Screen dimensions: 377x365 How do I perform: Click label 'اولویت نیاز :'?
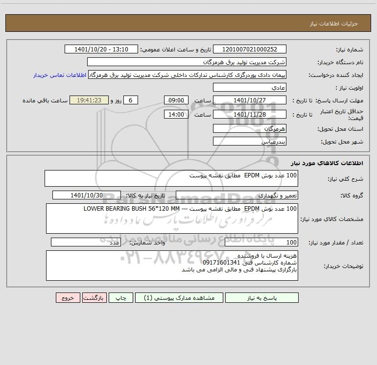(350, 88)
